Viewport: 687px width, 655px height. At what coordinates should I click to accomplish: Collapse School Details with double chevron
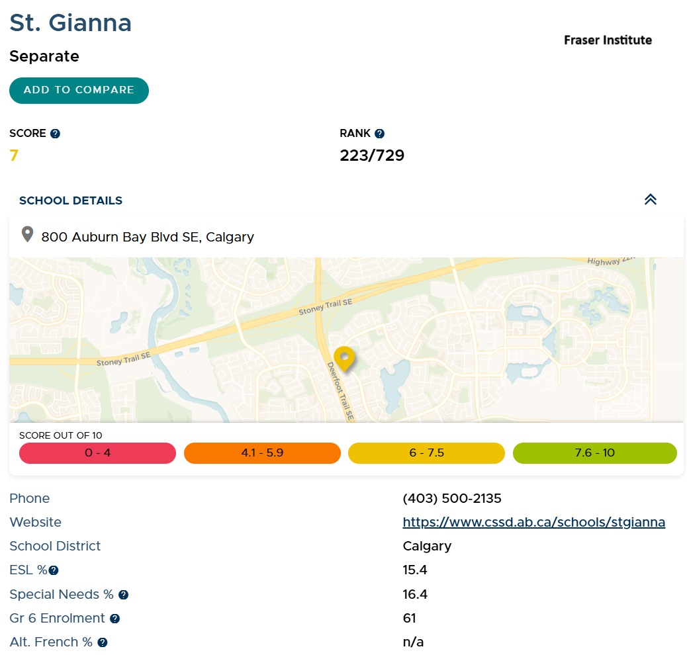650,200
